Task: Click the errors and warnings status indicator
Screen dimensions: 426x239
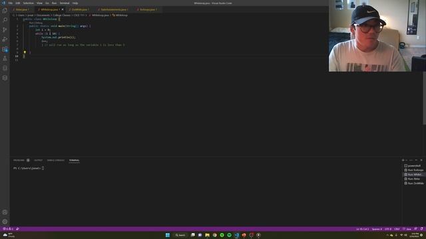Action: (x=8, y=229)
